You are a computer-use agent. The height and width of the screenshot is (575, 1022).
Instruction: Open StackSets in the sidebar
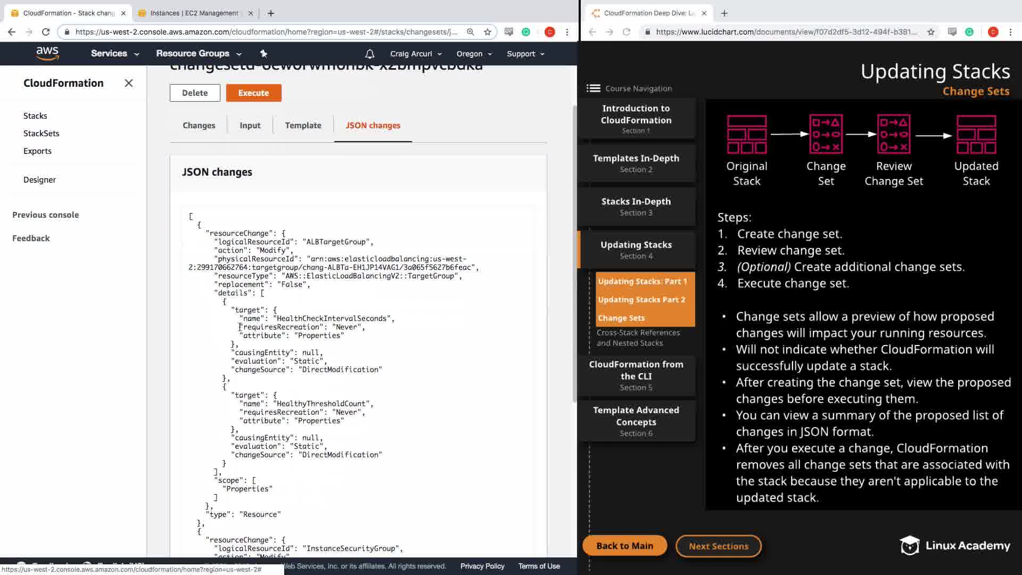pos(41,133)
